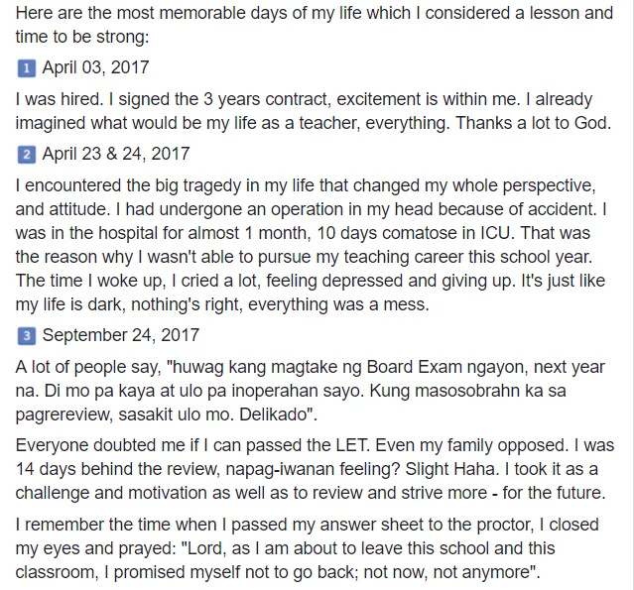Click the date September 24, 2017

[121, 335]
